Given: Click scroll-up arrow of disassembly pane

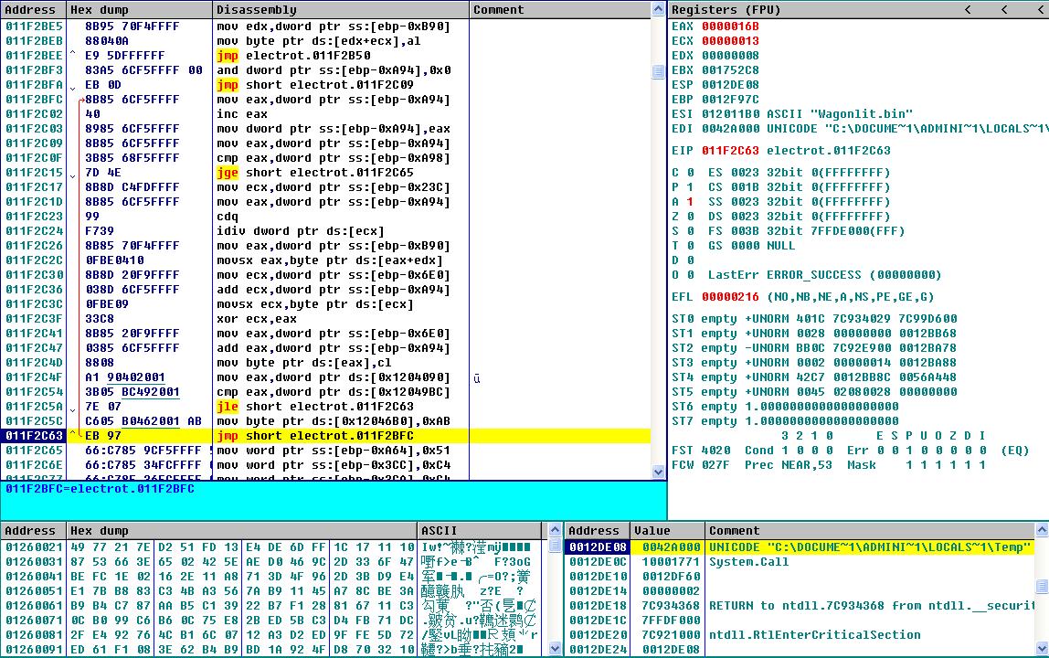Looking at the screenshot, I should (x=659, y=9).
